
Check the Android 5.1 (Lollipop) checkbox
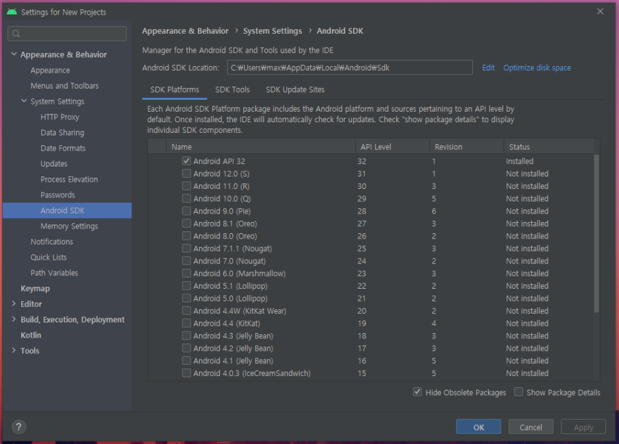[x=186, y=286]
